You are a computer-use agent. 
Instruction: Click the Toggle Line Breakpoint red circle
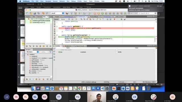(x=114, y=19)
